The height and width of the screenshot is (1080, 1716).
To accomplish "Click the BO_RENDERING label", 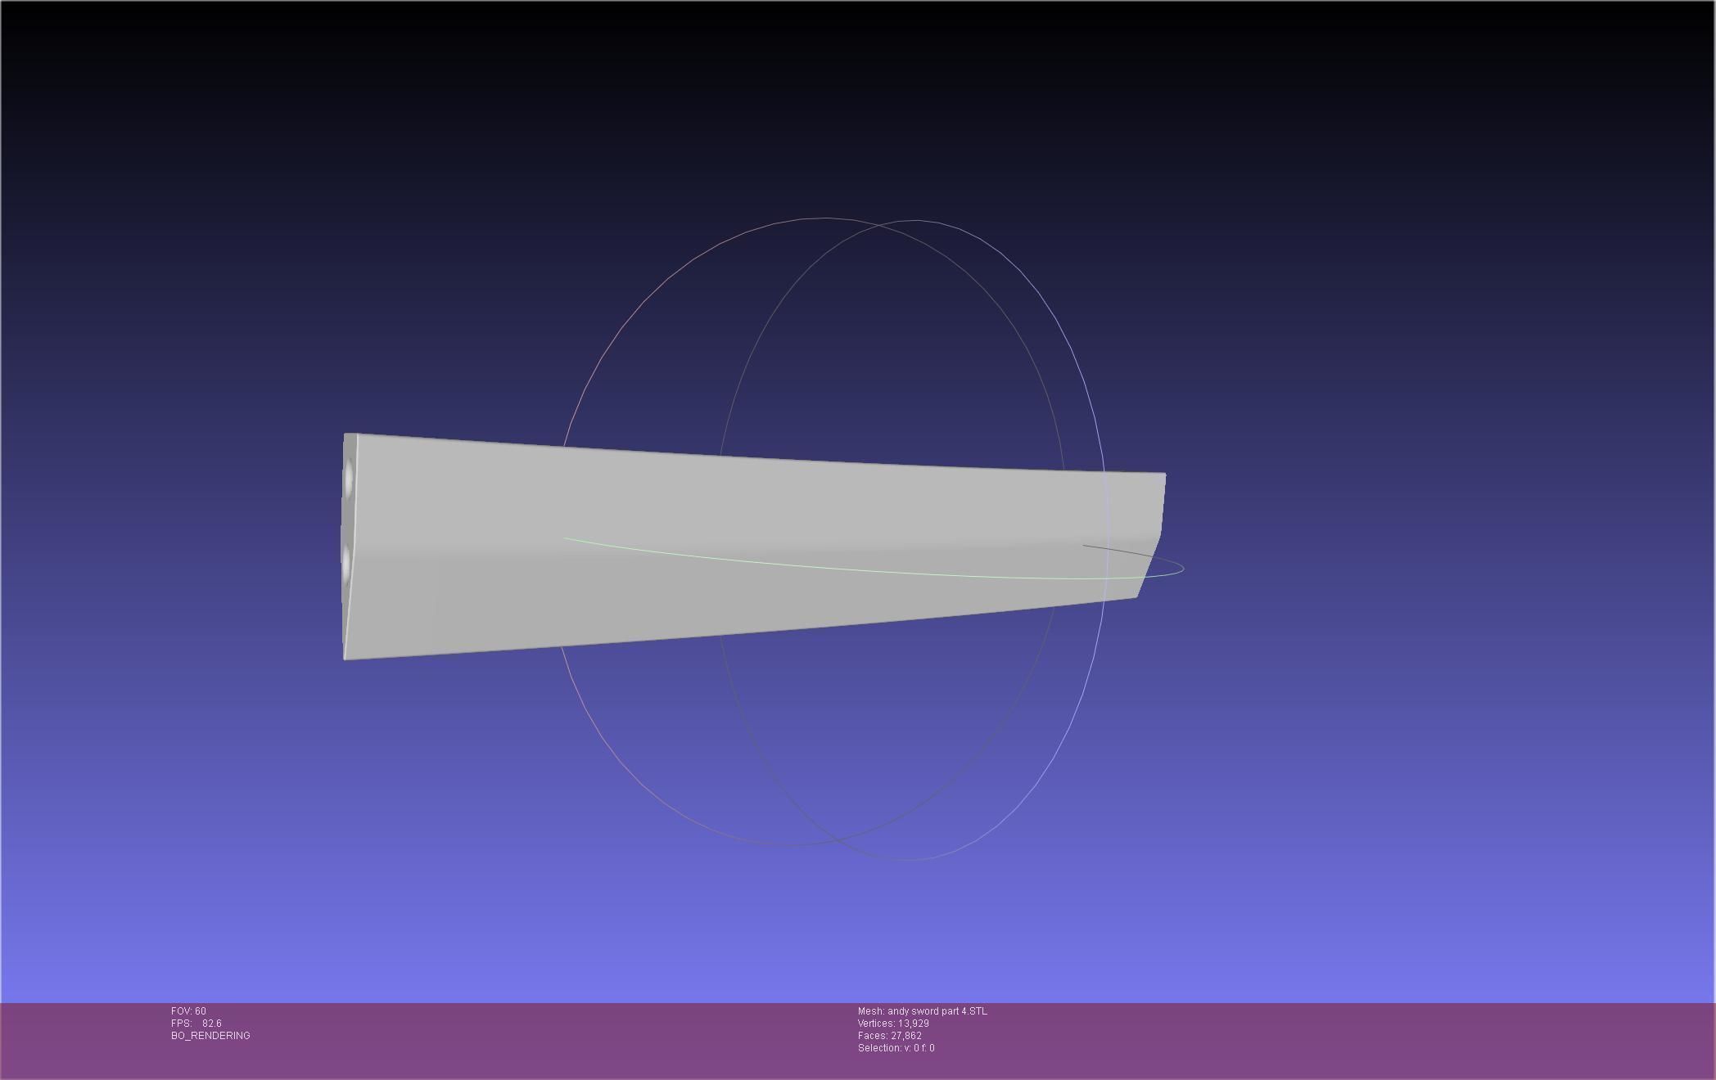I will [x=210, y=1036].
